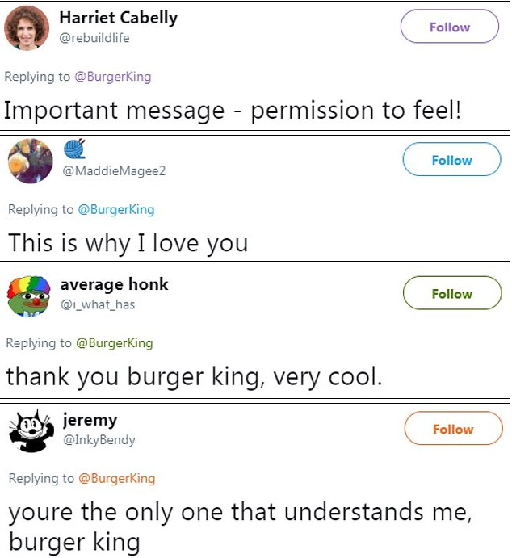Screen dimensions: 512x558
Task: Click the jeremy display name
Action: tap(90, 420)
